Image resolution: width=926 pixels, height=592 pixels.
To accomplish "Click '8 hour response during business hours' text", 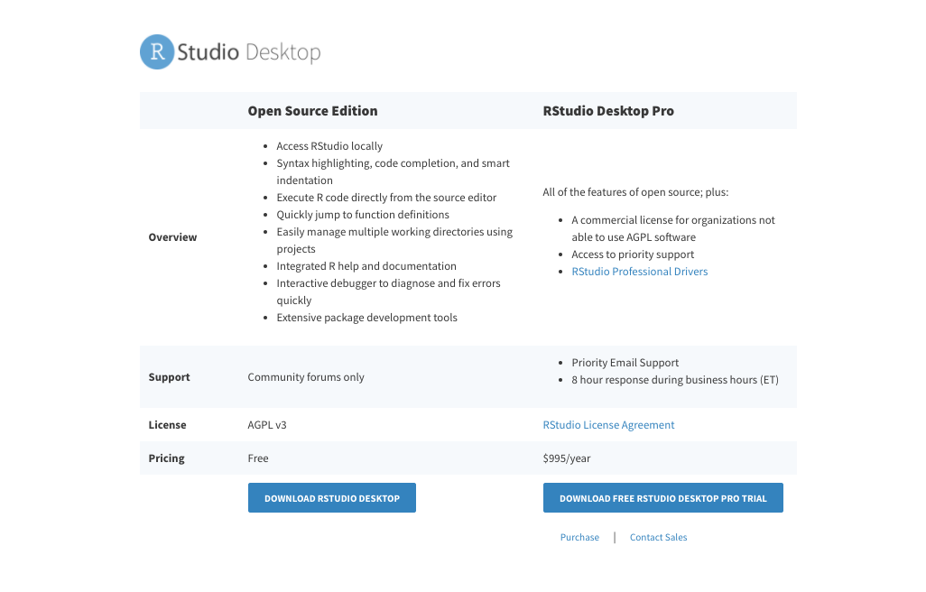I will coord(675,380).
